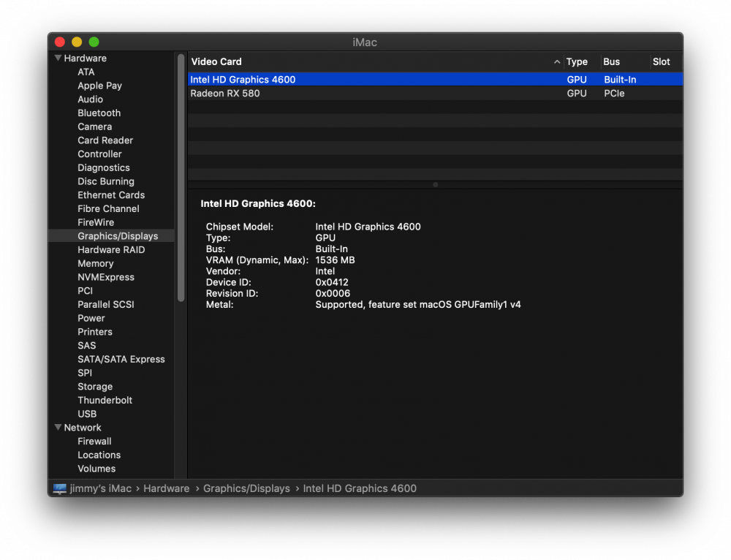Click the pane splitter handle dot
This screenshot has width=731, height=560.
(436, 185)
